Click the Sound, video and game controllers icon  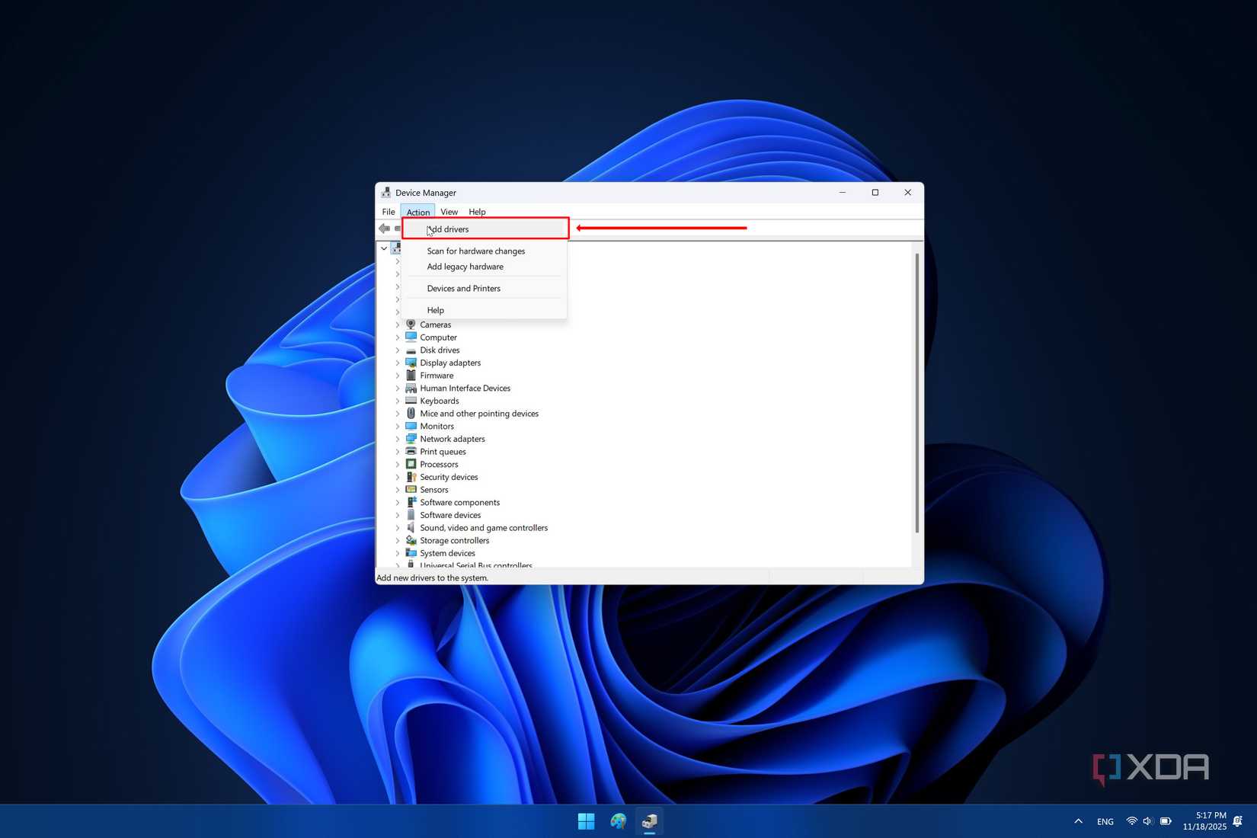(411, 527)
